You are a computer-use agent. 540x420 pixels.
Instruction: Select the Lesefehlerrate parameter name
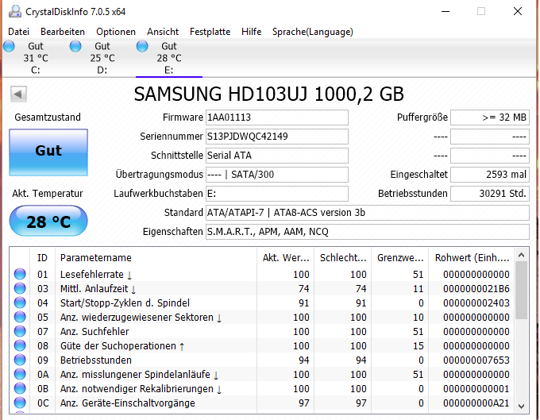click(91, 275)
